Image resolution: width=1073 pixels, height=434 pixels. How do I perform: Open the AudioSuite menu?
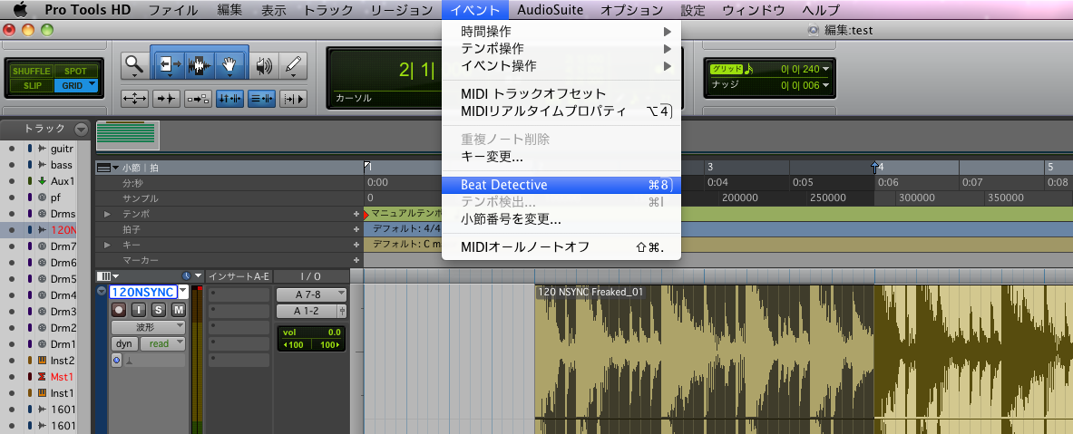pos(551,10)
